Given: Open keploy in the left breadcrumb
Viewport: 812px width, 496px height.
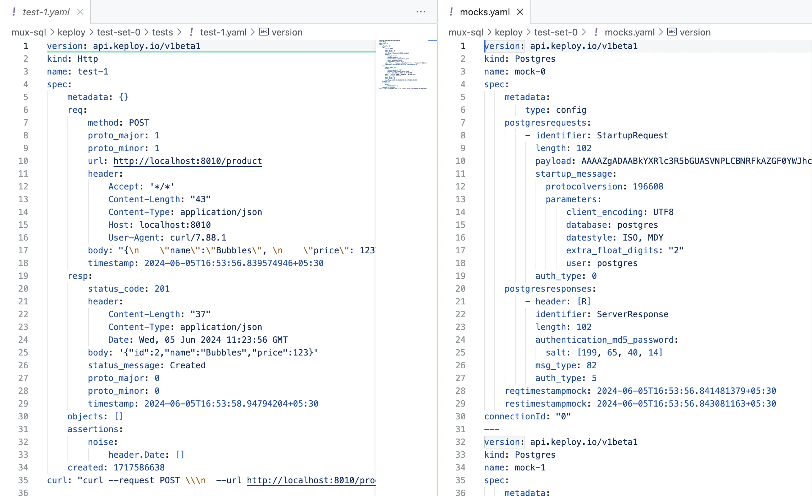Looking at the screenshot, I should [x=71, y=32].
